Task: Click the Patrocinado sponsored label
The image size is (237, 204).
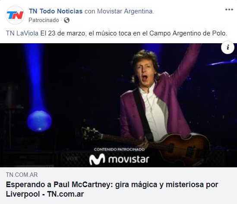Action: [x=44, y=20]
